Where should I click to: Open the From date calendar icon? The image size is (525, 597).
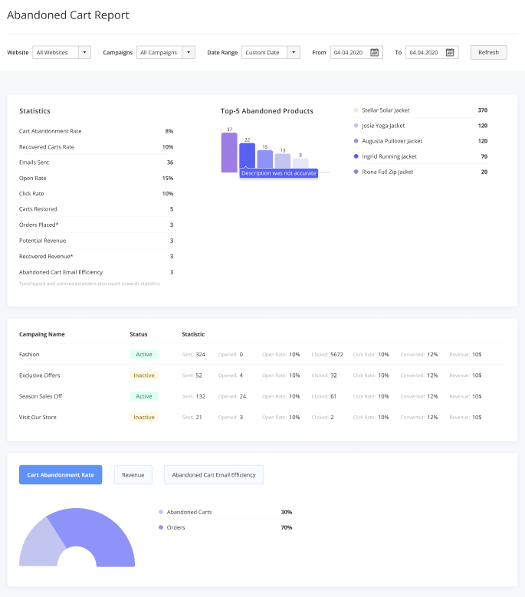tap(374, 52)
